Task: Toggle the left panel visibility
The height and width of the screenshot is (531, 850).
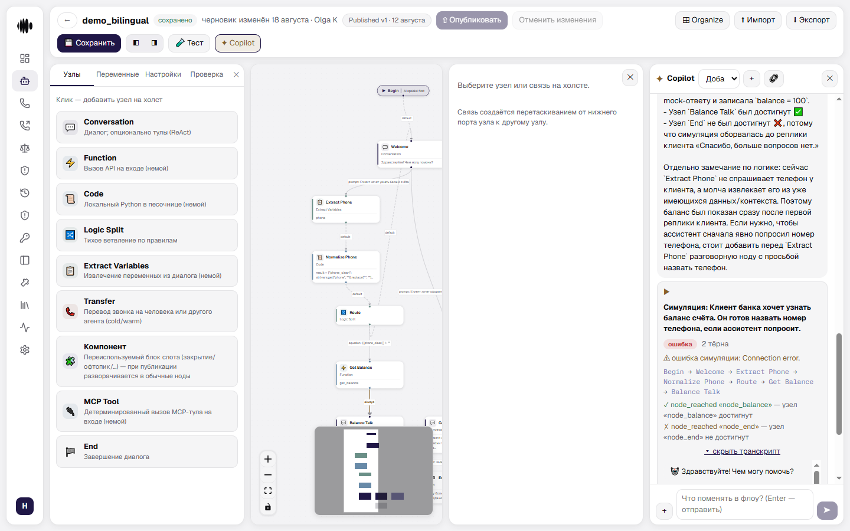Action: point(136,43)
